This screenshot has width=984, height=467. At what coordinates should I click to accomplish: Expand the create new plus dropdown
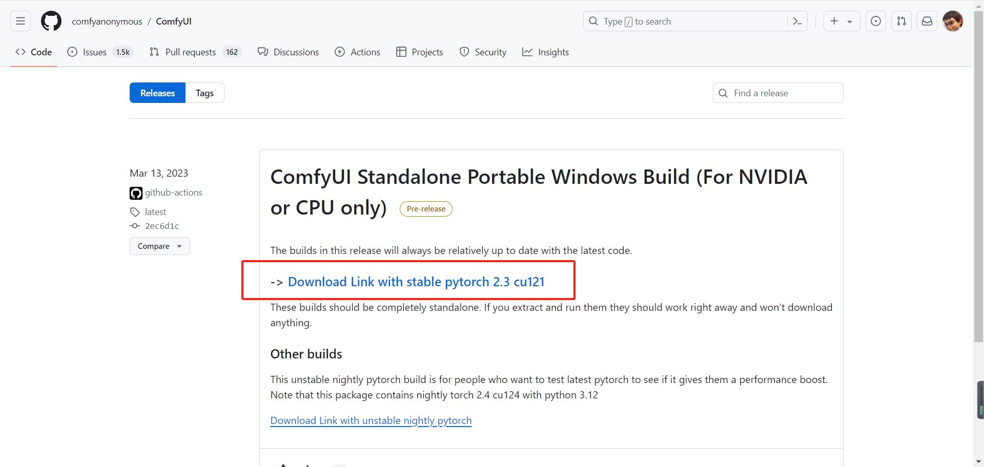click(x=842, y=21)
